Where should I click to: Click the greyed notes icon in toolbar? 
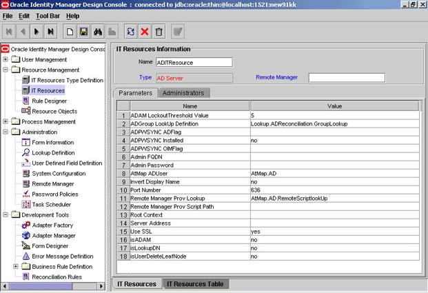tap(178, 32)
